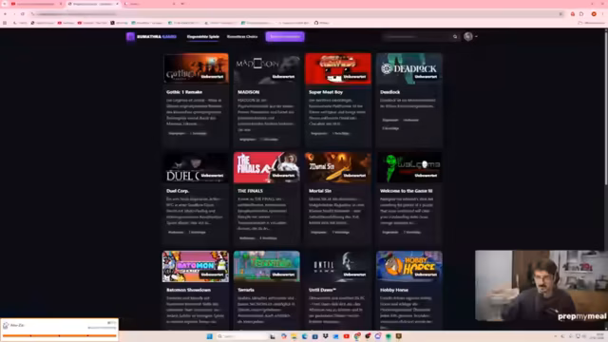Launch Microsoft Edge from taskbar

tap(304, 336)
